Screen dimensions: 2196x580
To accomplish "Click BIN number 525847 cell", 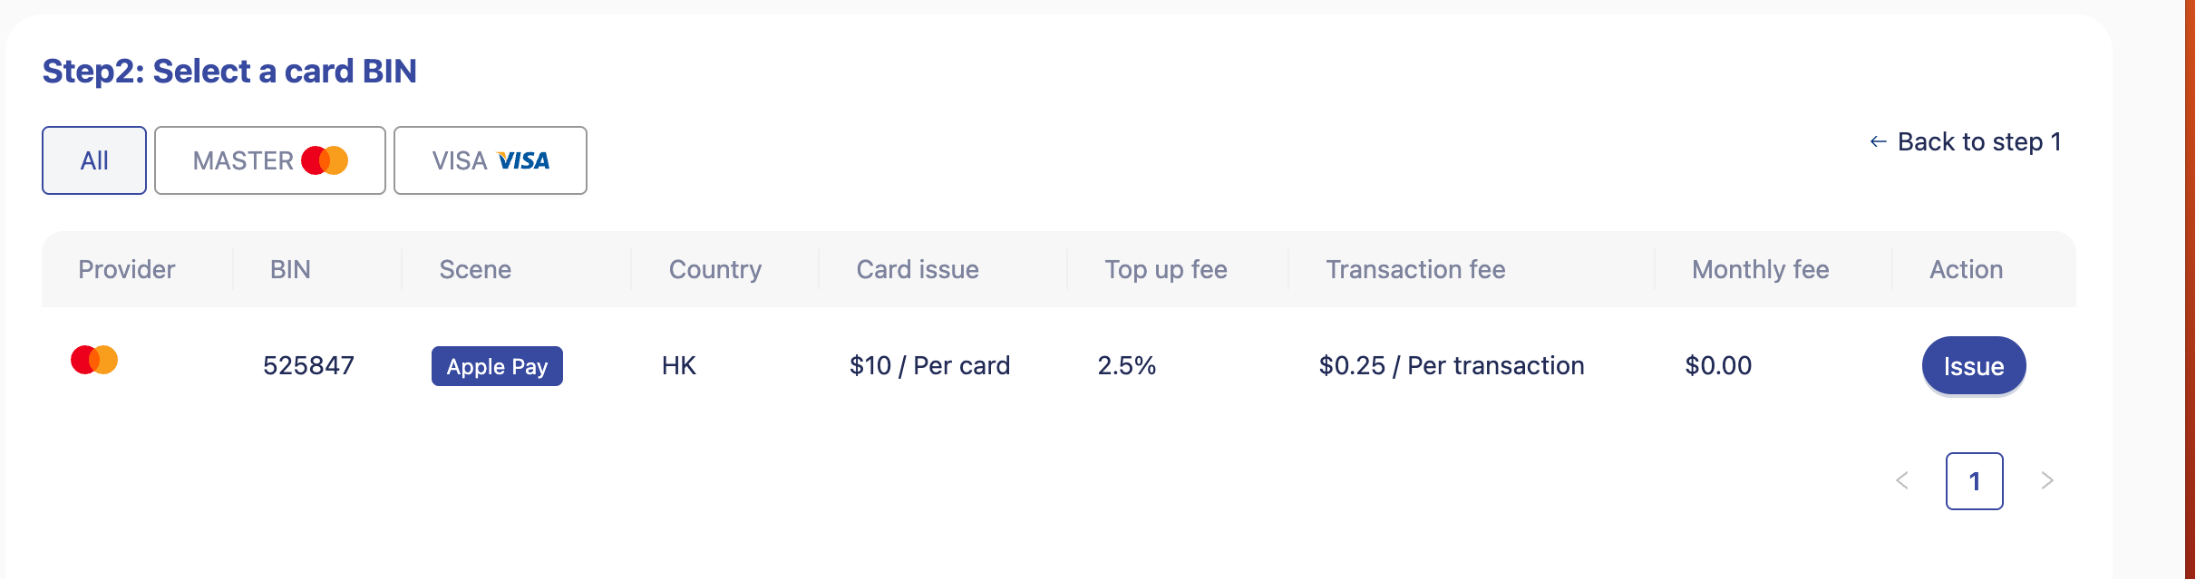I will [308, 365].
